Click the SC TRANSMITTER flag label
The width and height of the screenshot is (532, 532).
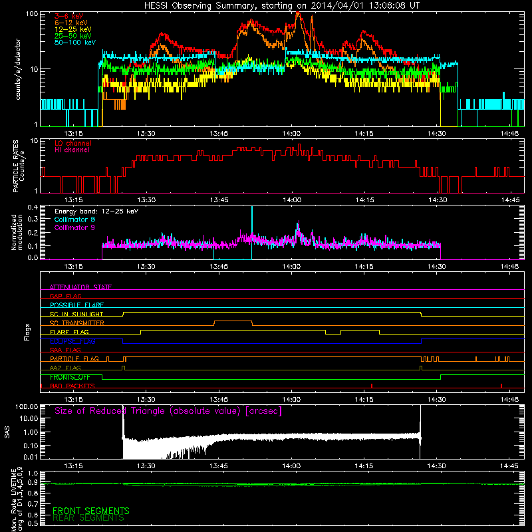(x=77, y=323)
